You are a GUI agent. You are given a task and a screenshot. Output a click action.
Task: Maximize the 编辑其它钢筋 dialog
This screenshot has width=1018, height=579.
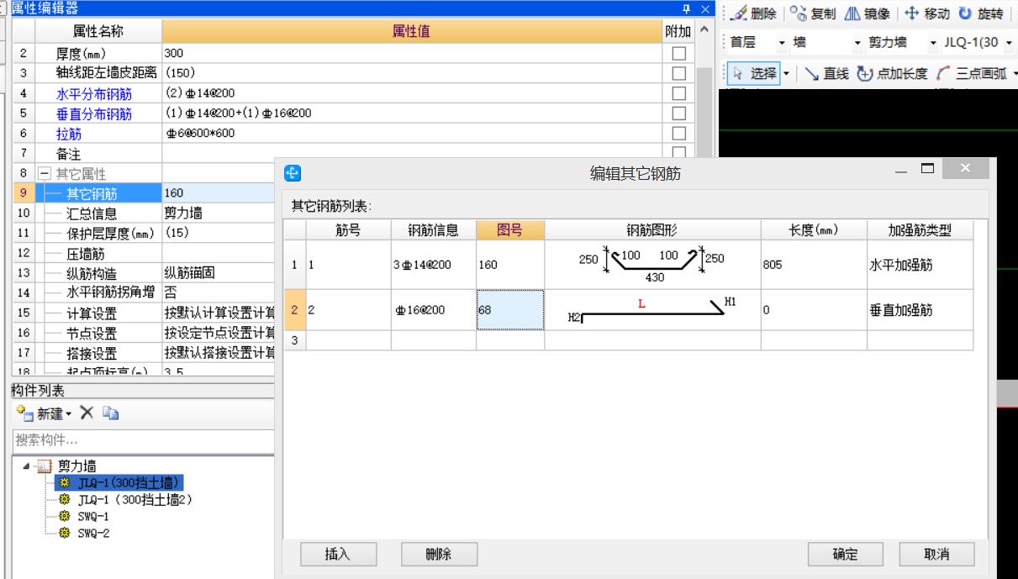(926, 170)
